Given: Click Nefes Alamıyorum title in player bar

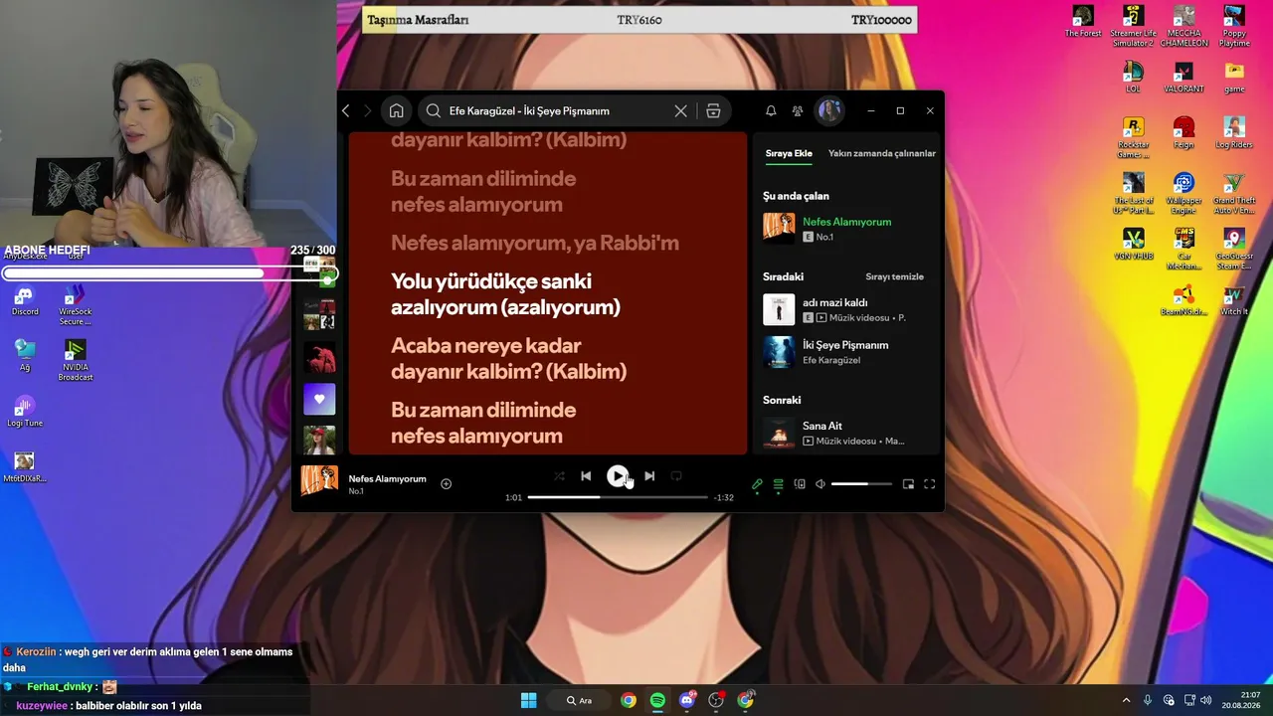Looking at the screenshot, I should [387, 479].
